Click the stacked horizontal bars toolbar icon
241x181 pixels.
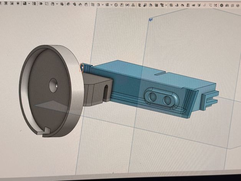point(107,5)
